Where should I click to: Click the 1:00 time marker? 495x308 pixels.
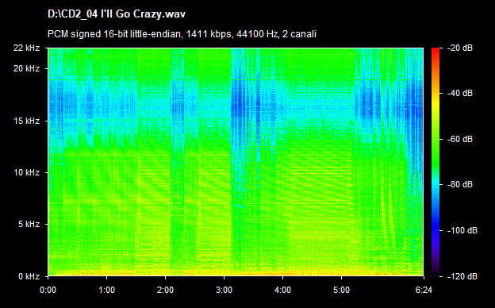pos(107,290)
